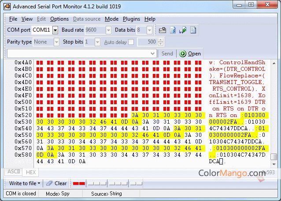Expand the send string history dropdown
Image resolution: width=281 pixels, height=201 pixels.
153,54
